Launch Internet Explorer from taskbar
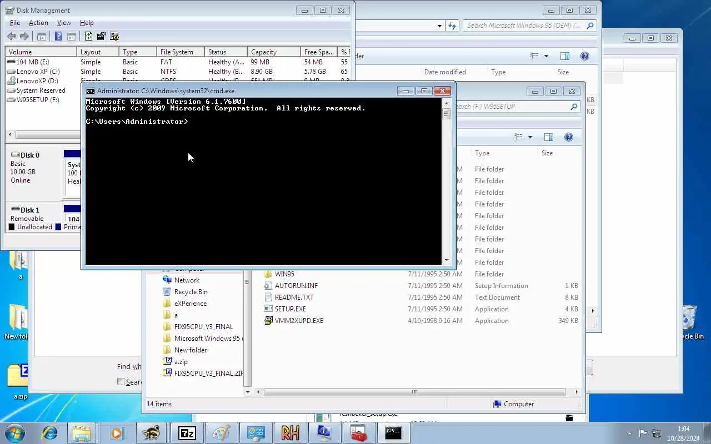This screenshot has height=444, width=711. click(x=49, y=432)
